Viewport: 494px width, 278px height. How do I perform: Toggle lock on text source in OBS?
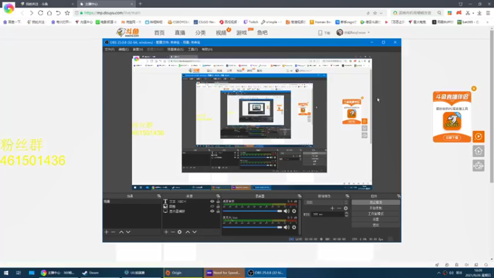(218, 201)
